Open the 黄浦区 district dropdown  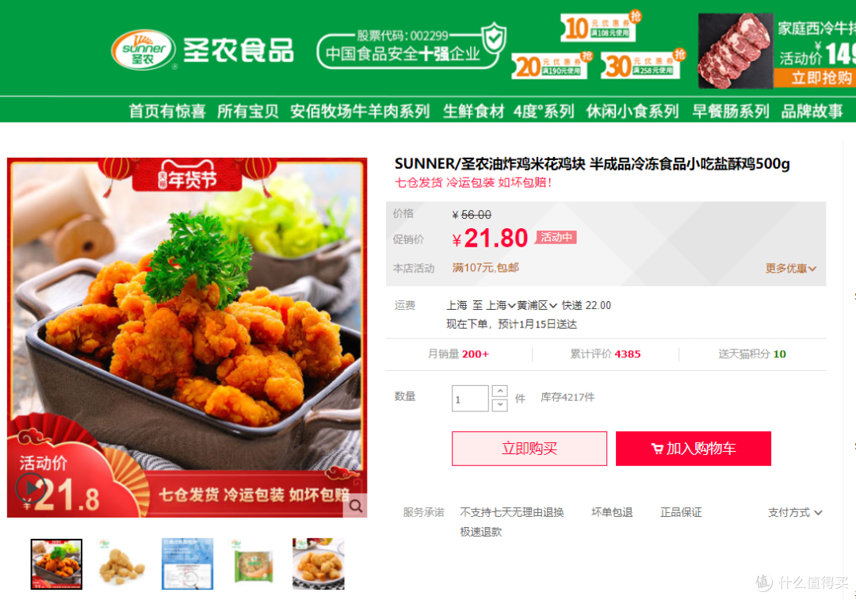click(537, 305)
